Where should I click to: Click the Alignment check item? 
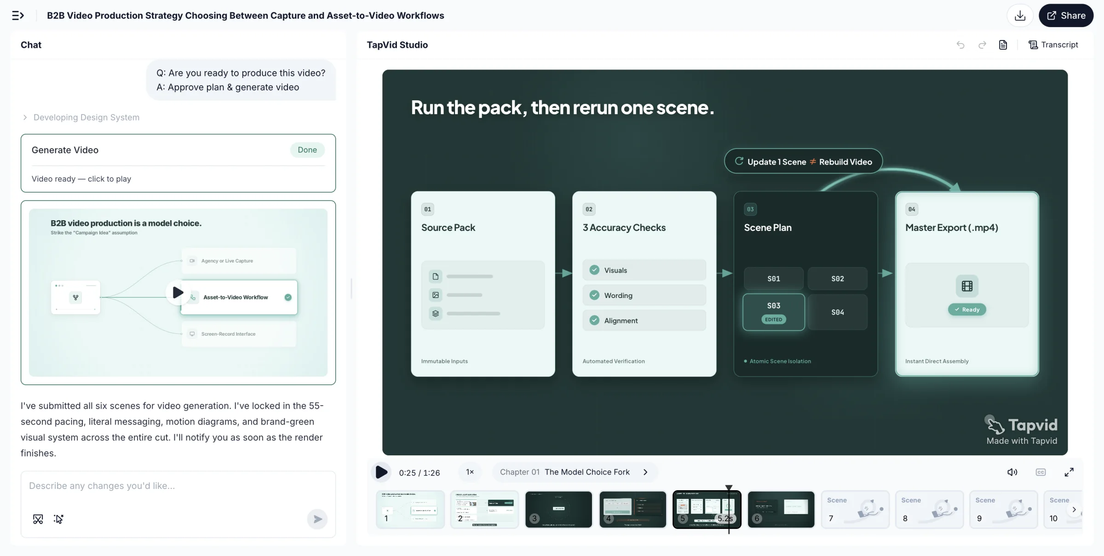644,321
